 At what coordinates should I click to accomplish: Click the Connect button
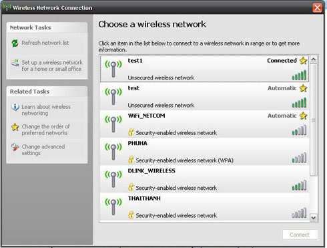(300, 235)
